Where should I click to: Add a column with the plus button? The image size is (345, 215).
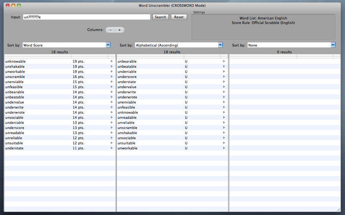point(119,30)
